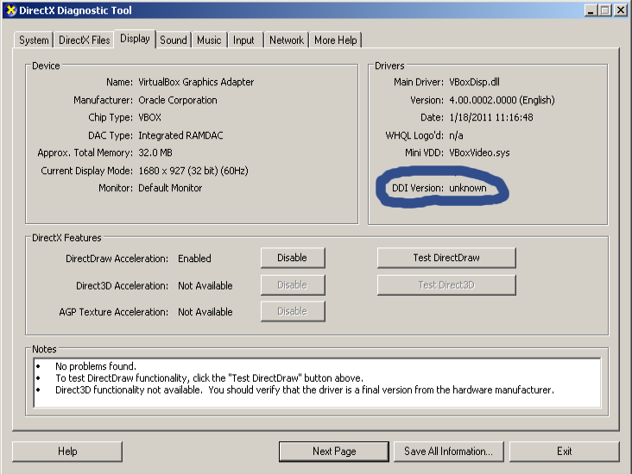Go to the Next Page

point(334,452)
